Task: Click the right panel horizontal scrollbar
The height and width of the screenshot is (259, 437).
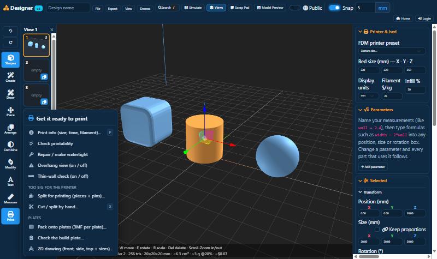Action: (369, 256)
